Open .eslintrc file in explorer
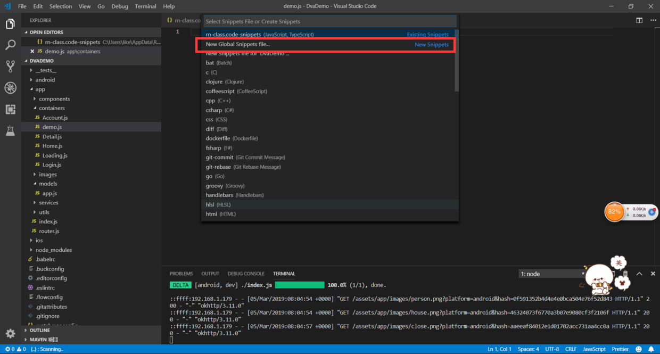 [45, 288]
